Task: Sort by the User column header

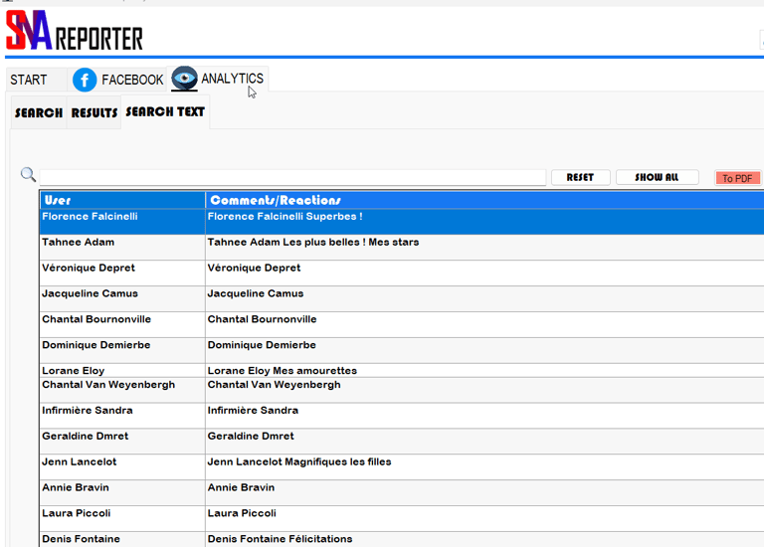Action: (x=122, y=200)
